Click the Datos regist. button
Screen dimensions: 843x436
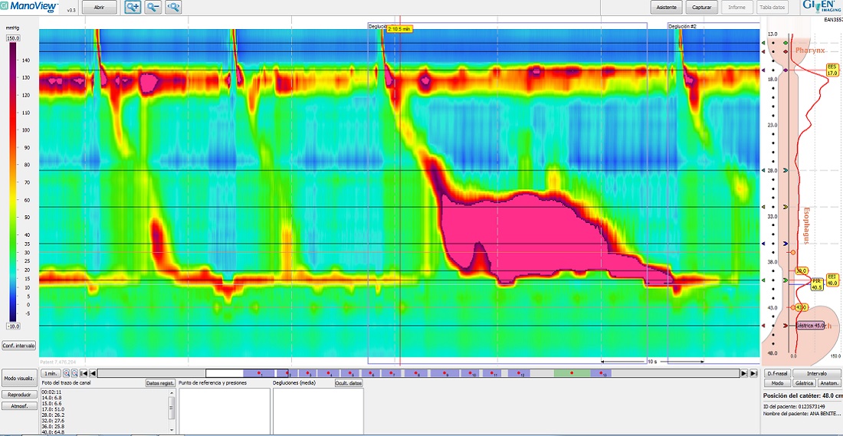pos(160,383)
